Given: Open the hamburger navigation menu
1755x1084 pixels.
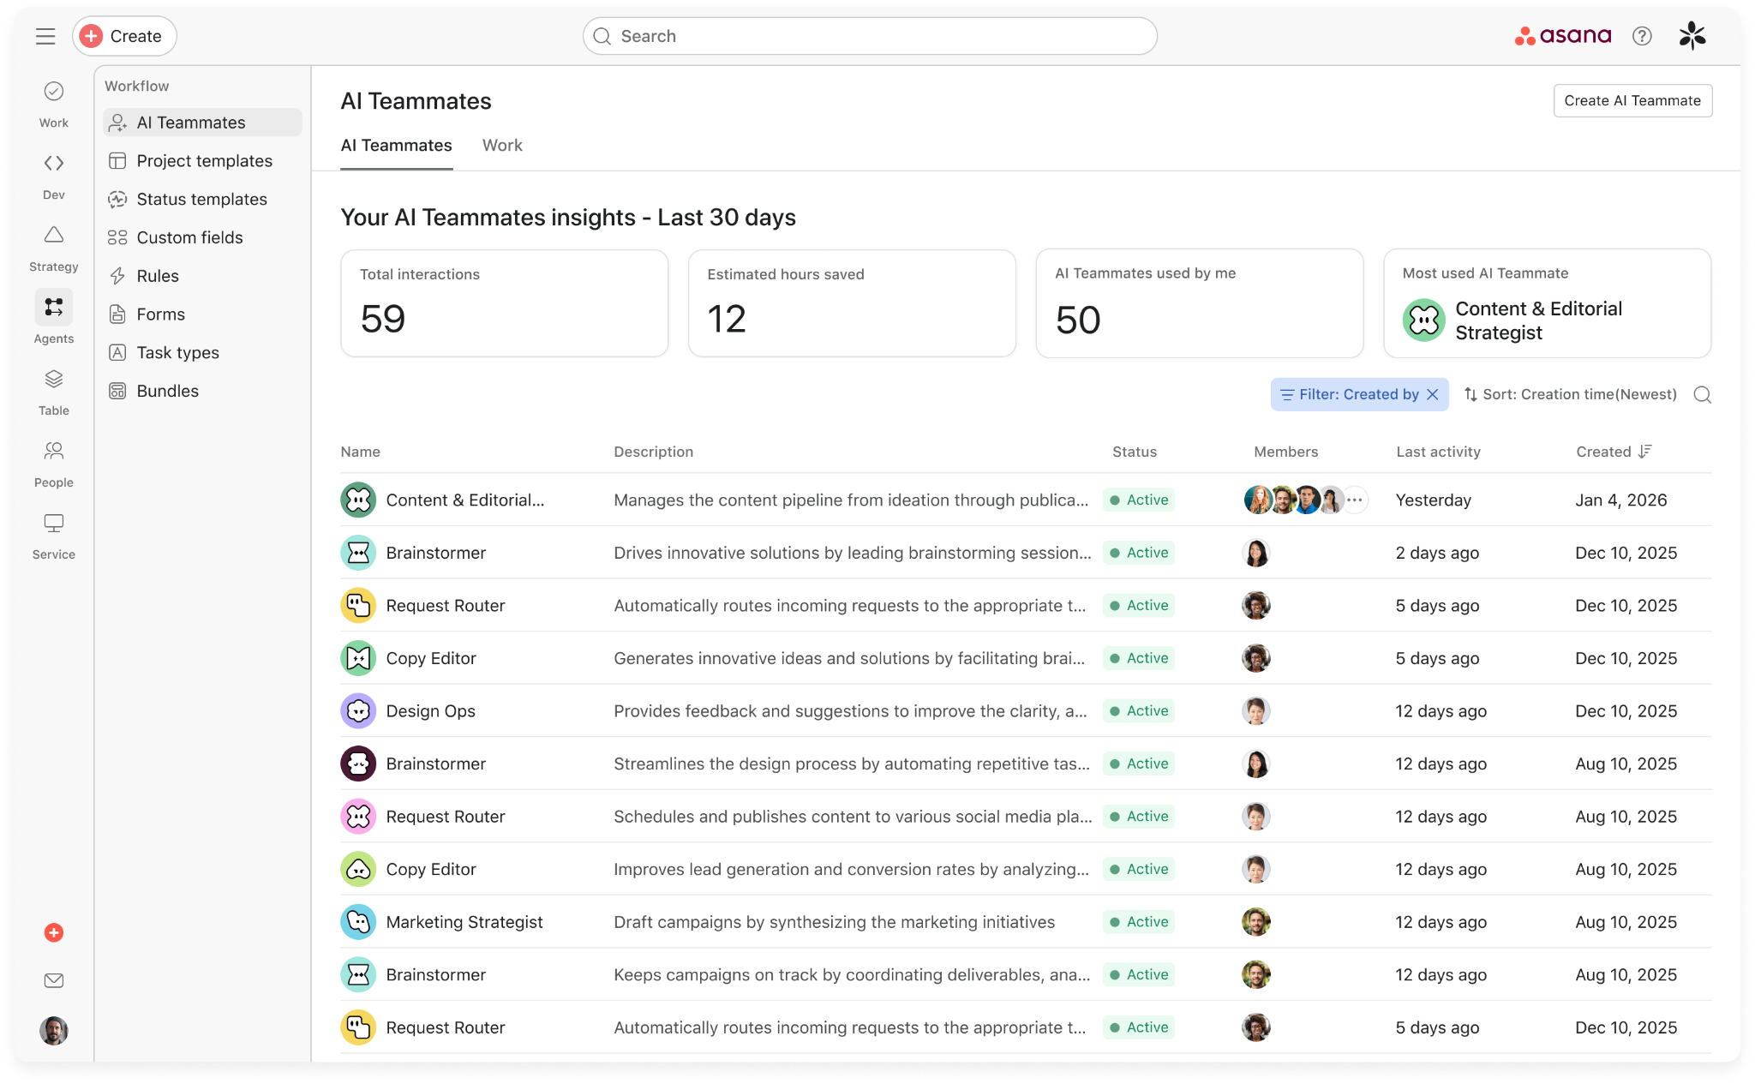Looking at the screenshot, I should 45,36.
